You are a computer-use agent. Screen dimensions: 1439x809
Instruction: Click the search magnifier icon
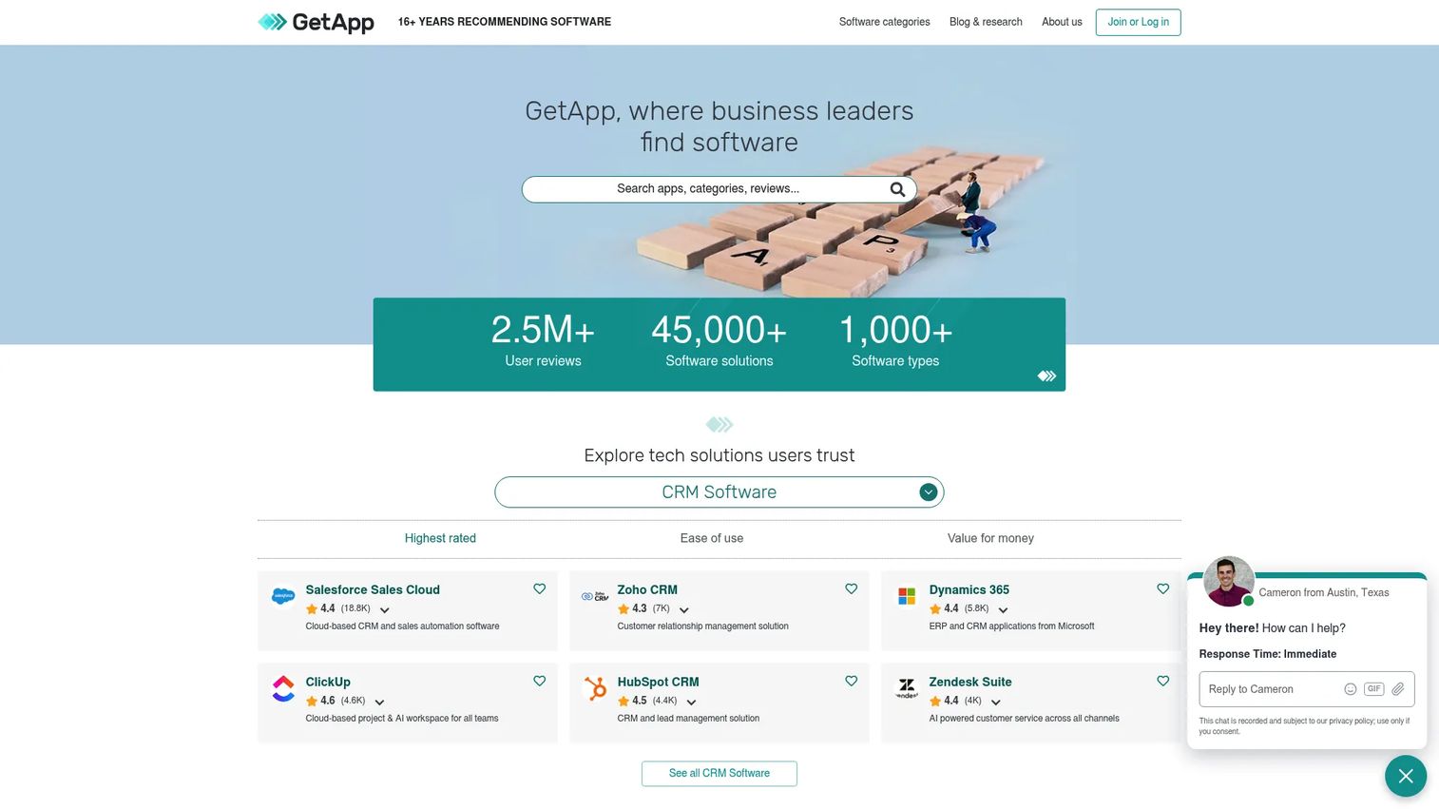coord(896,189)
